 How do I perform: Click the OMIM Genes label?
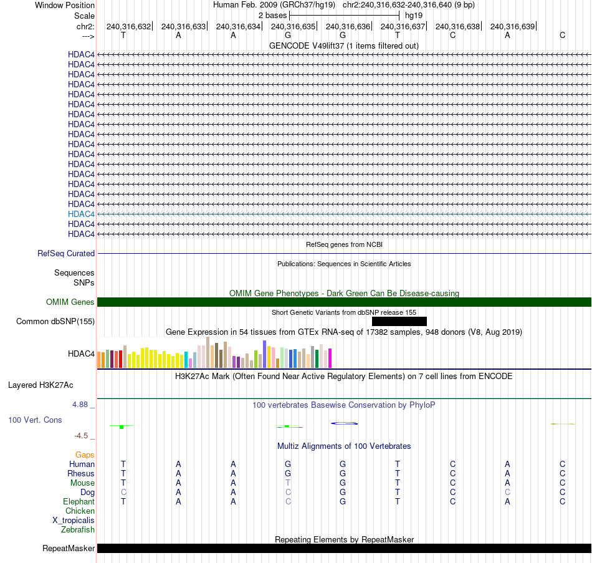pos(70,302)
